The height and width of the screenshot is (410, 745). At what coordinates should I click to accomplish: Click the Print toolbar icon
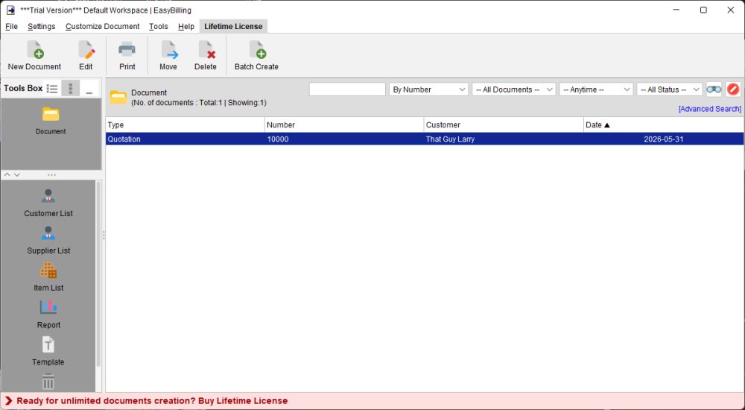[x=127, y=49]
